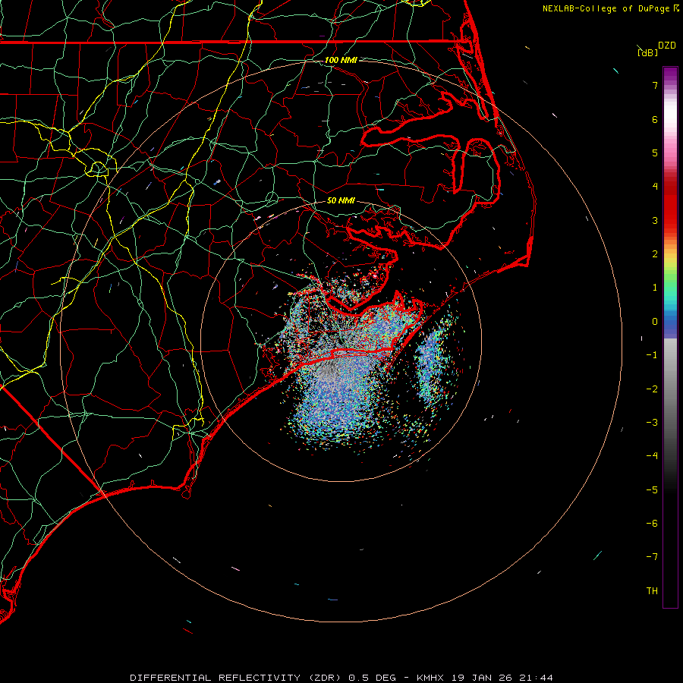Viewport: 683px width, 683px height.
Task: Click the color scale value -7
Action: pos(652,557)
